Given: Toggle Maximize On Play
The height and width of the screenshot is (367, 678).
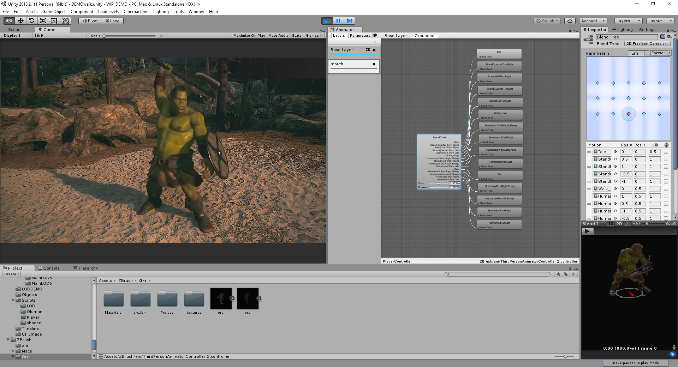Looking at the screenshot, I should pyautogui.click(x=249, y=36).
